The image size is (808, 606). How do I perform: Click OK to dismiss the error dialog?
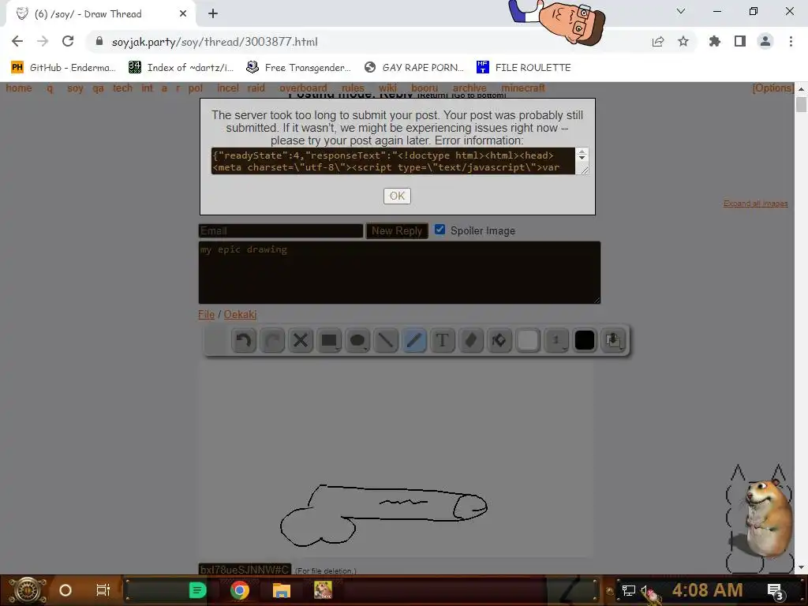pyautogui.click(x=397, y=196)
